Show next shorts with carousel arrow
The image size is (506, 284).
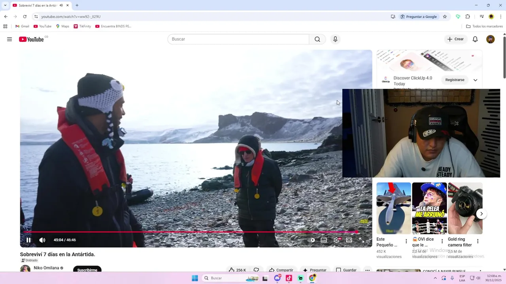tap(481, 214)
